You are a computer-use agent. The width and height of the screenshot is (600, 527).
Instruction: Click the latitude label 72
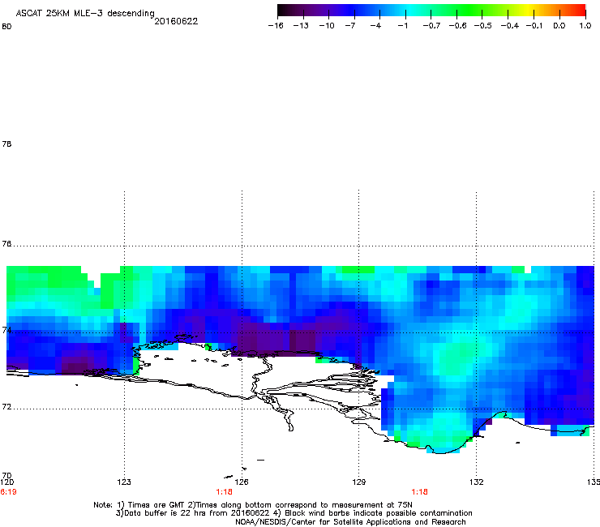coord(6,406)
